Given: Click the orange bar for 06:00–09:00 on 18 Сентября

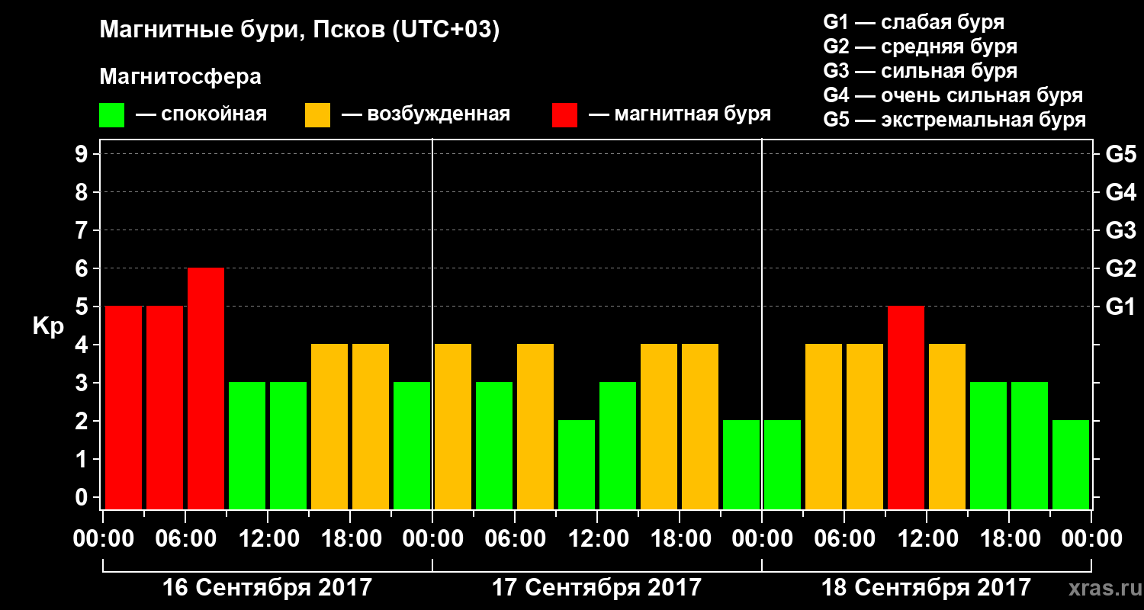Looking at the screenshot, I should 865,427.
